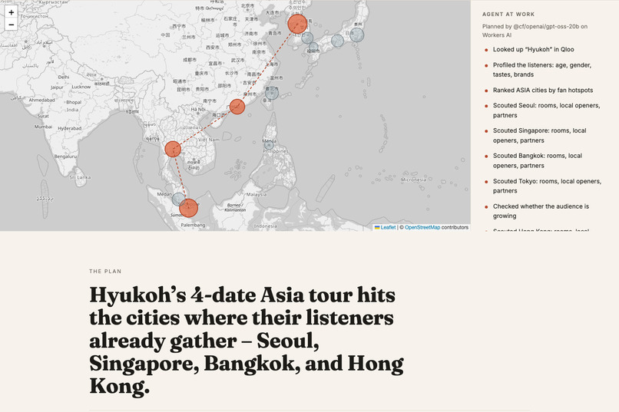The image size is (619, 412).
Task: Click the 'AGENT AT WORK' heading
Action: point(508,14)
